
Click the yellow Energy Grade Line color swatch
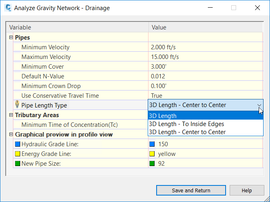click(x=152, y=154)
